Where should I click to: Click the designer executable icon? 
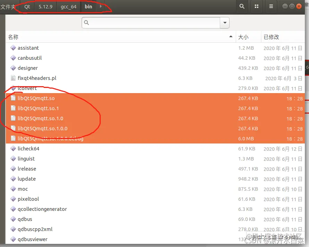[x=13, y=68]
